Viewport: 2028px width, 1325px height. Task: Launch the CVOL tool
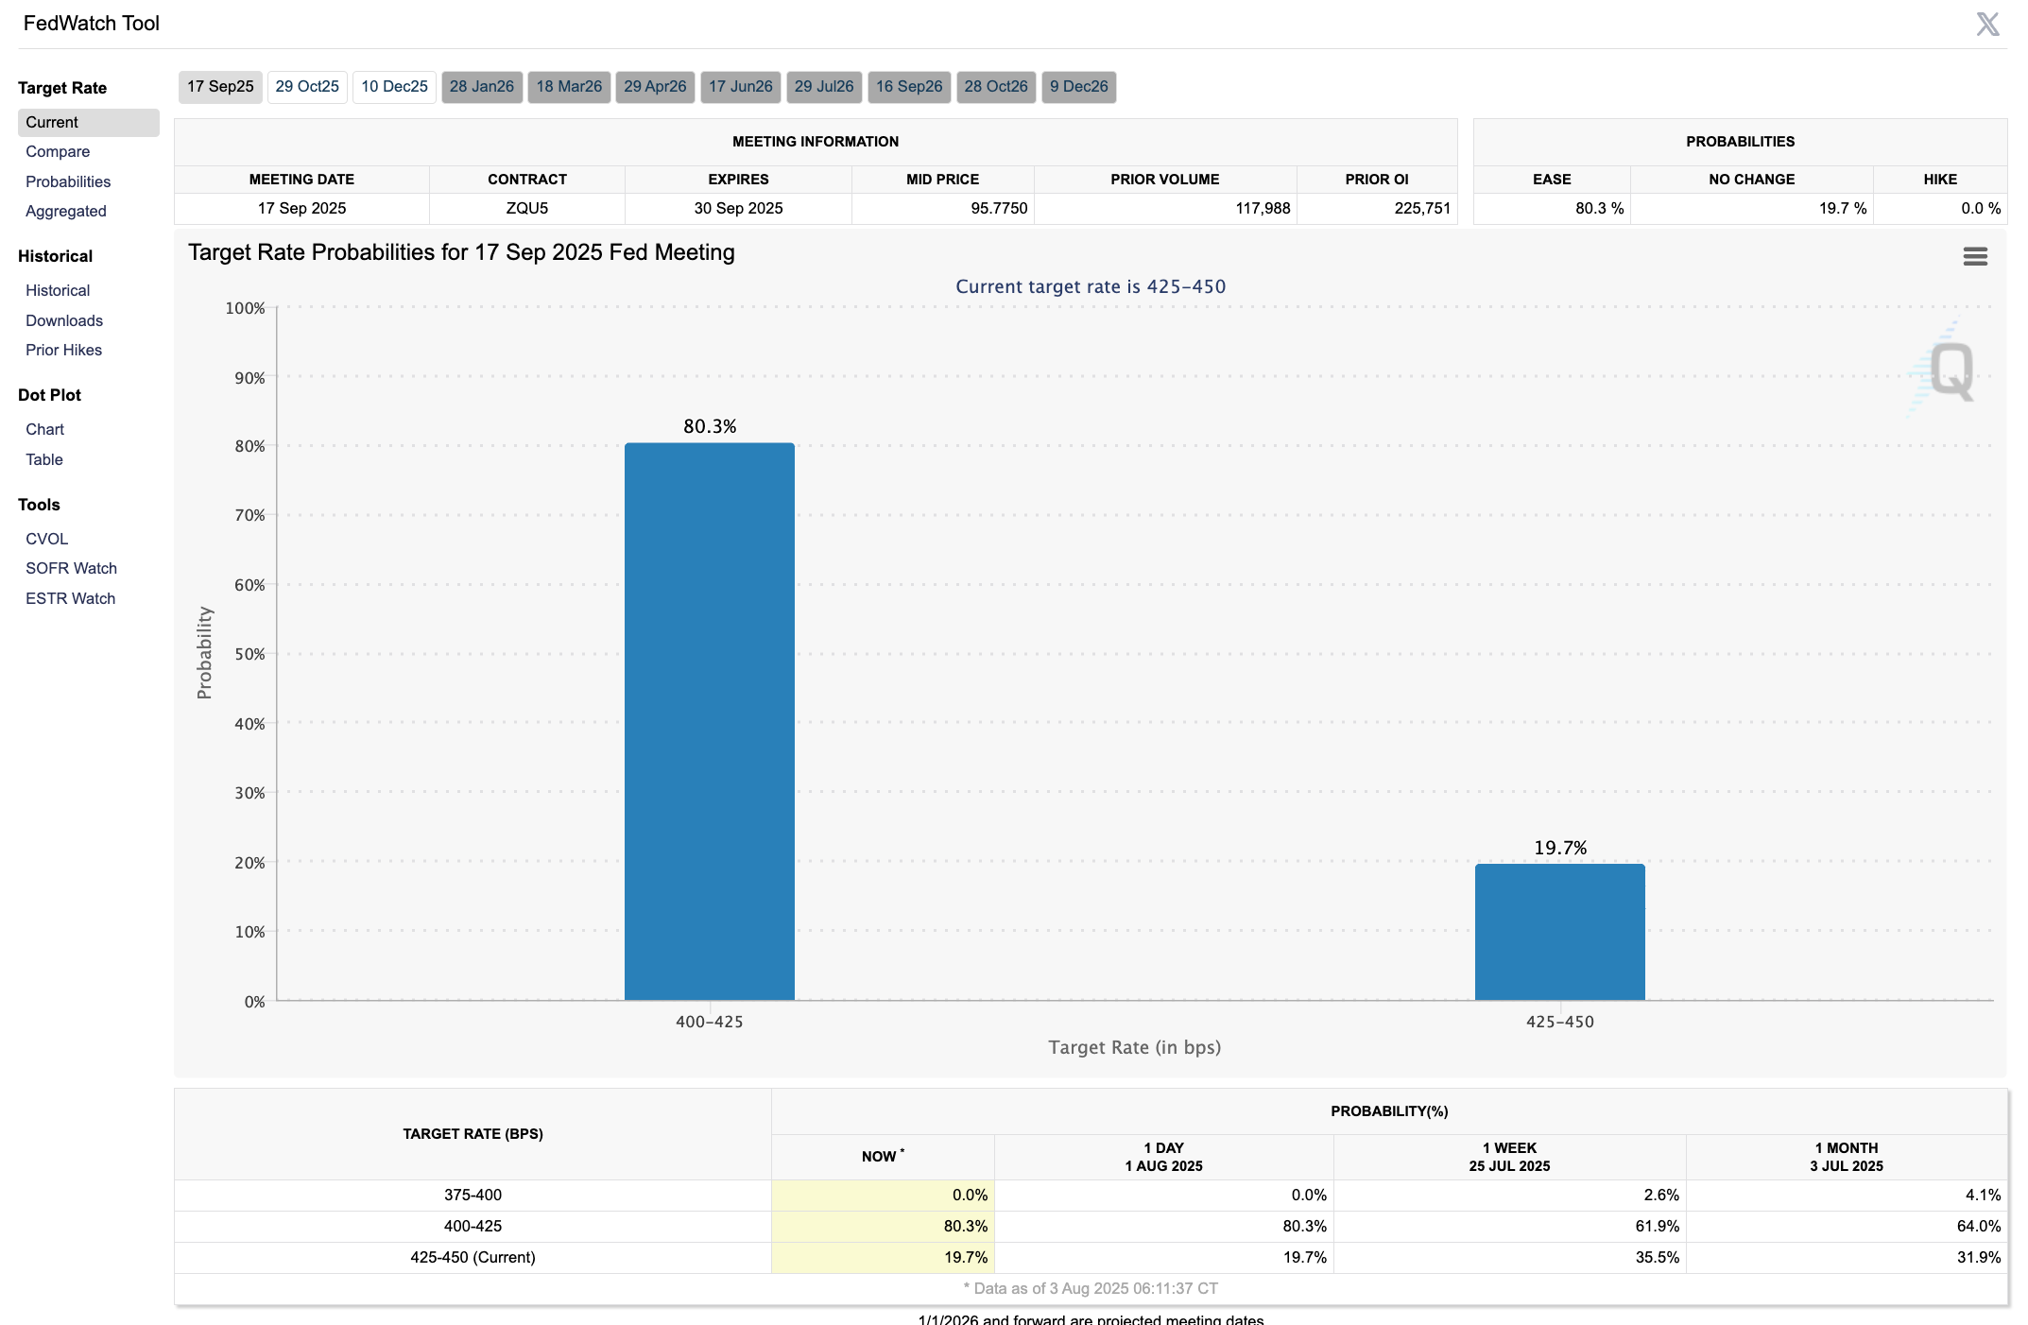[x=47, y=539]
